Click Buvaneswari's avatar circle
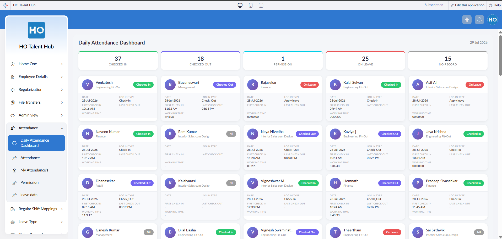Viewport: 502px width, 239px height. point(170,85)
